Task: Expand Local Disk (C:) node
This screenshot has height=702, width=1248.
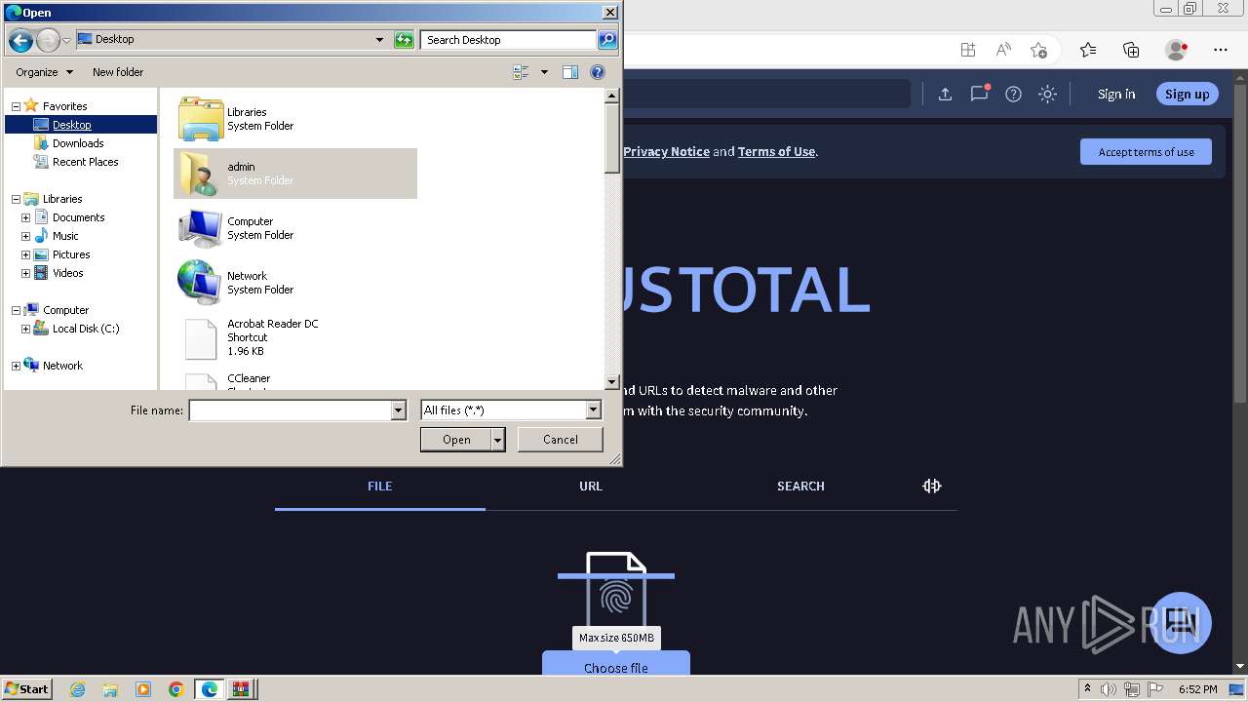Action: (x=25, y=329)
